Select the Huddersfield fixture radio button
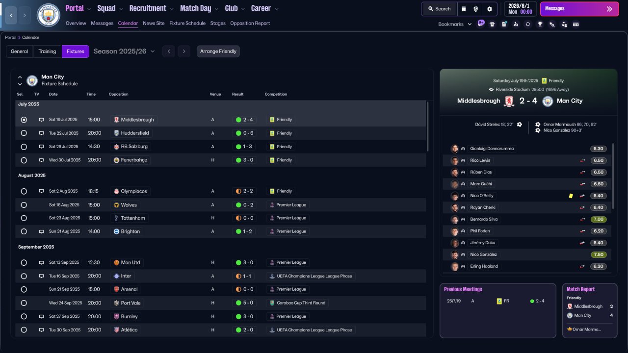This screenshot has width=628, height=353. coord(24,133)
